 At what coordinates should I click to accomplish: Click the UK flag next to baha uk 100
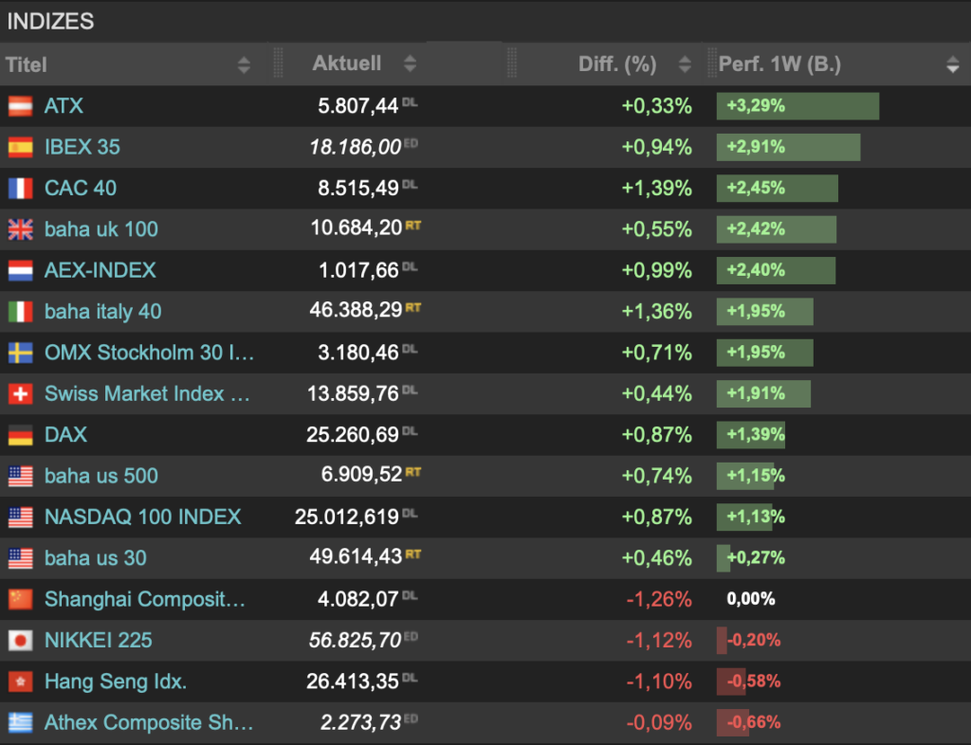point(21,229)
